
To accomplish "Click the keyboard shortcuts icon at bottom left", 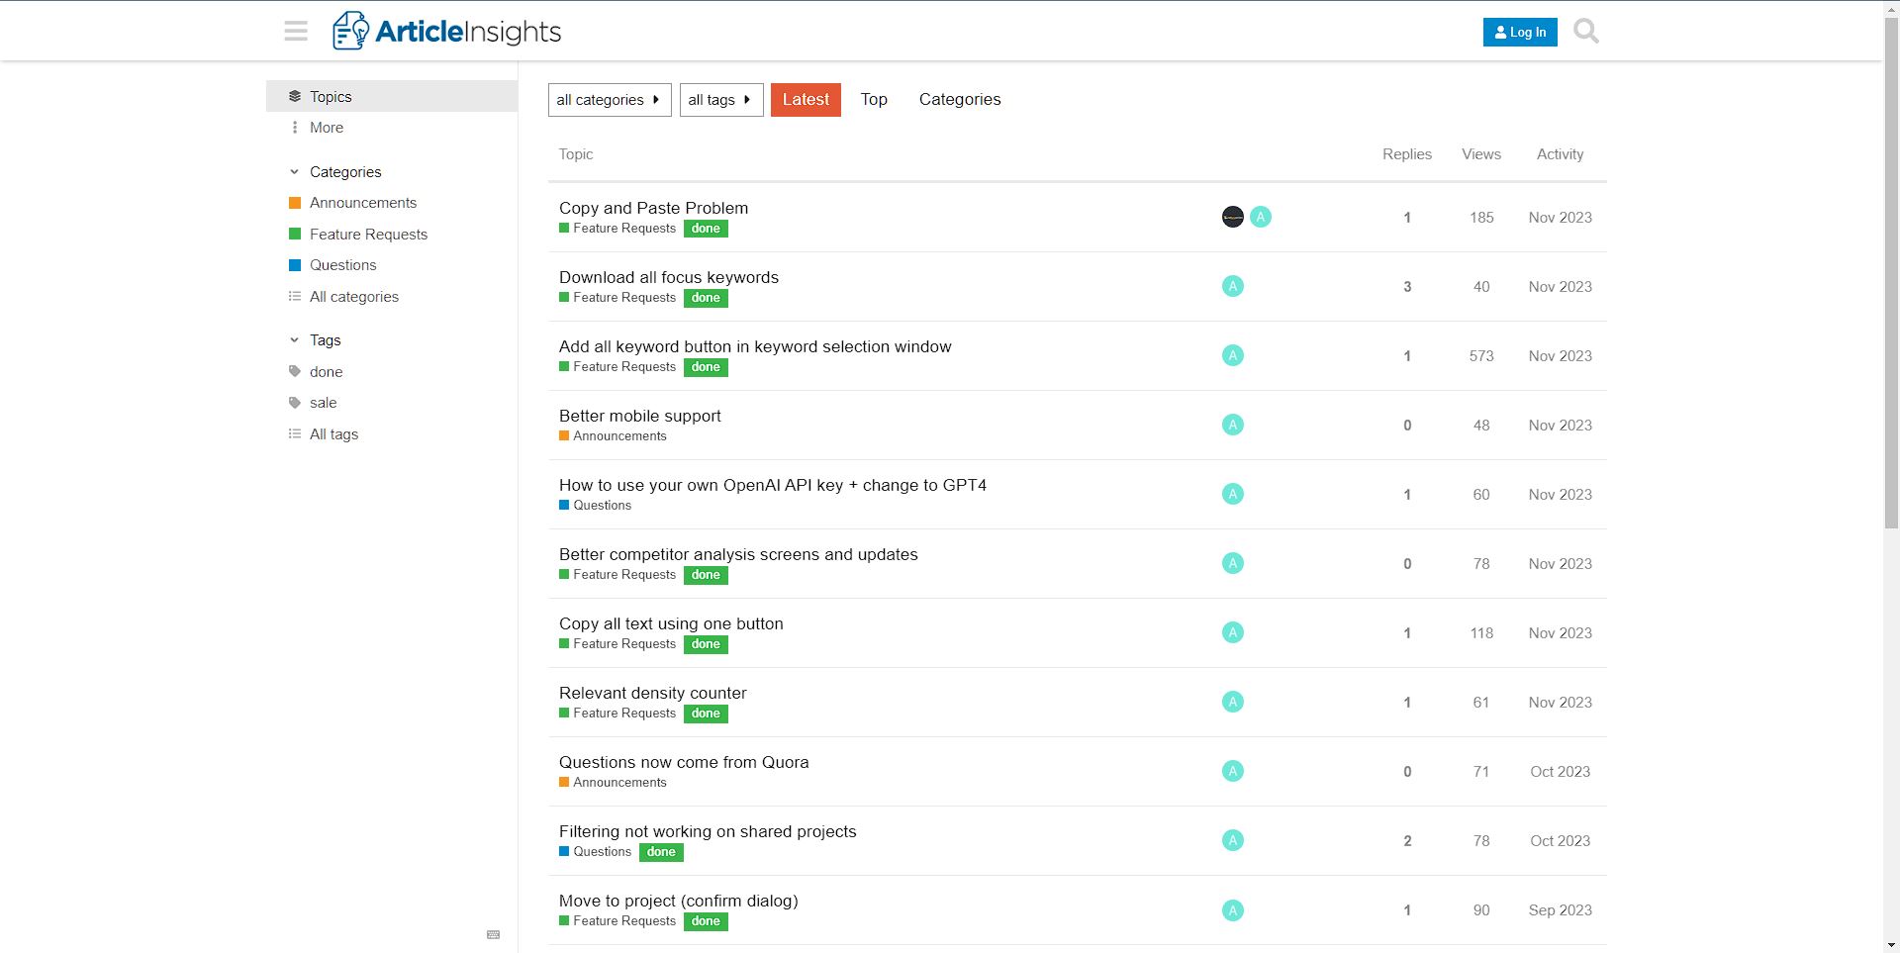I will (492, 934).
